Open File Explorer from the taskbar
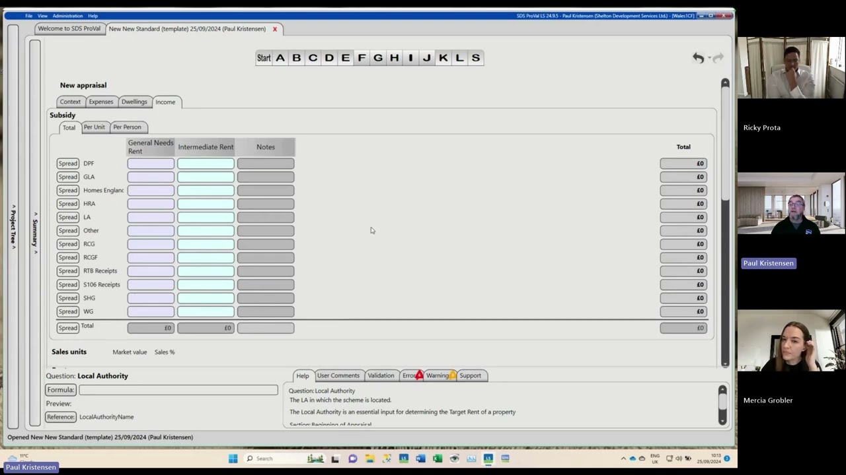The height and width of the screenshot is (475, 846). [x=369, y=459]
